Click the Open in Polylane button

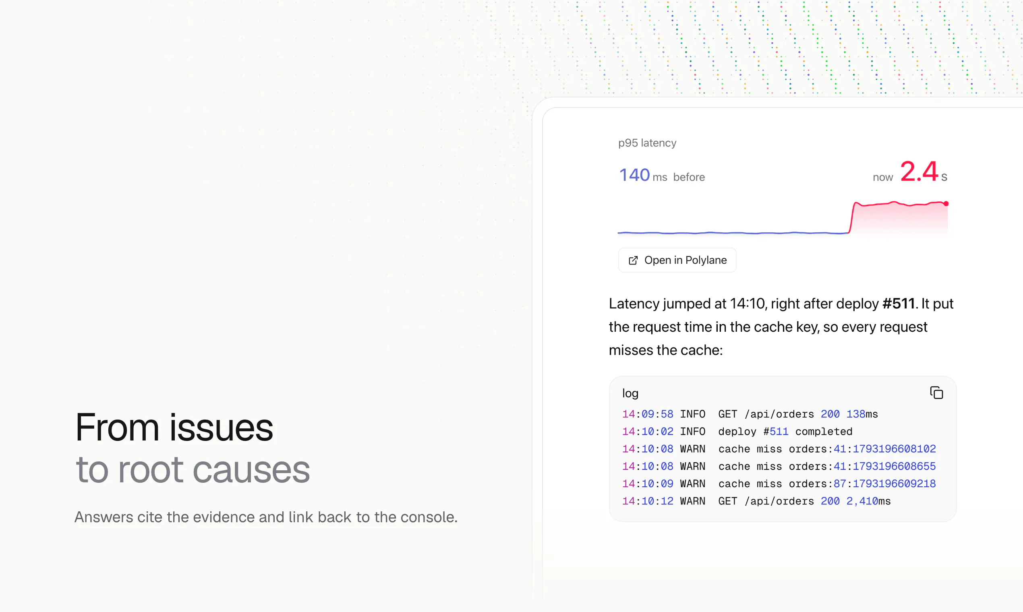[x=677, y=260]
